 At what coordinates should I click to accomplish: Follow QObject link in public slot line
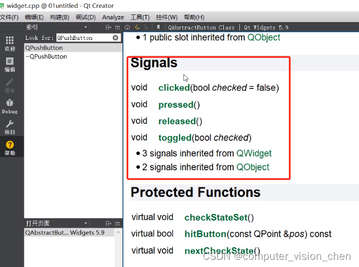pyautogui.click(x=264, y=38)
